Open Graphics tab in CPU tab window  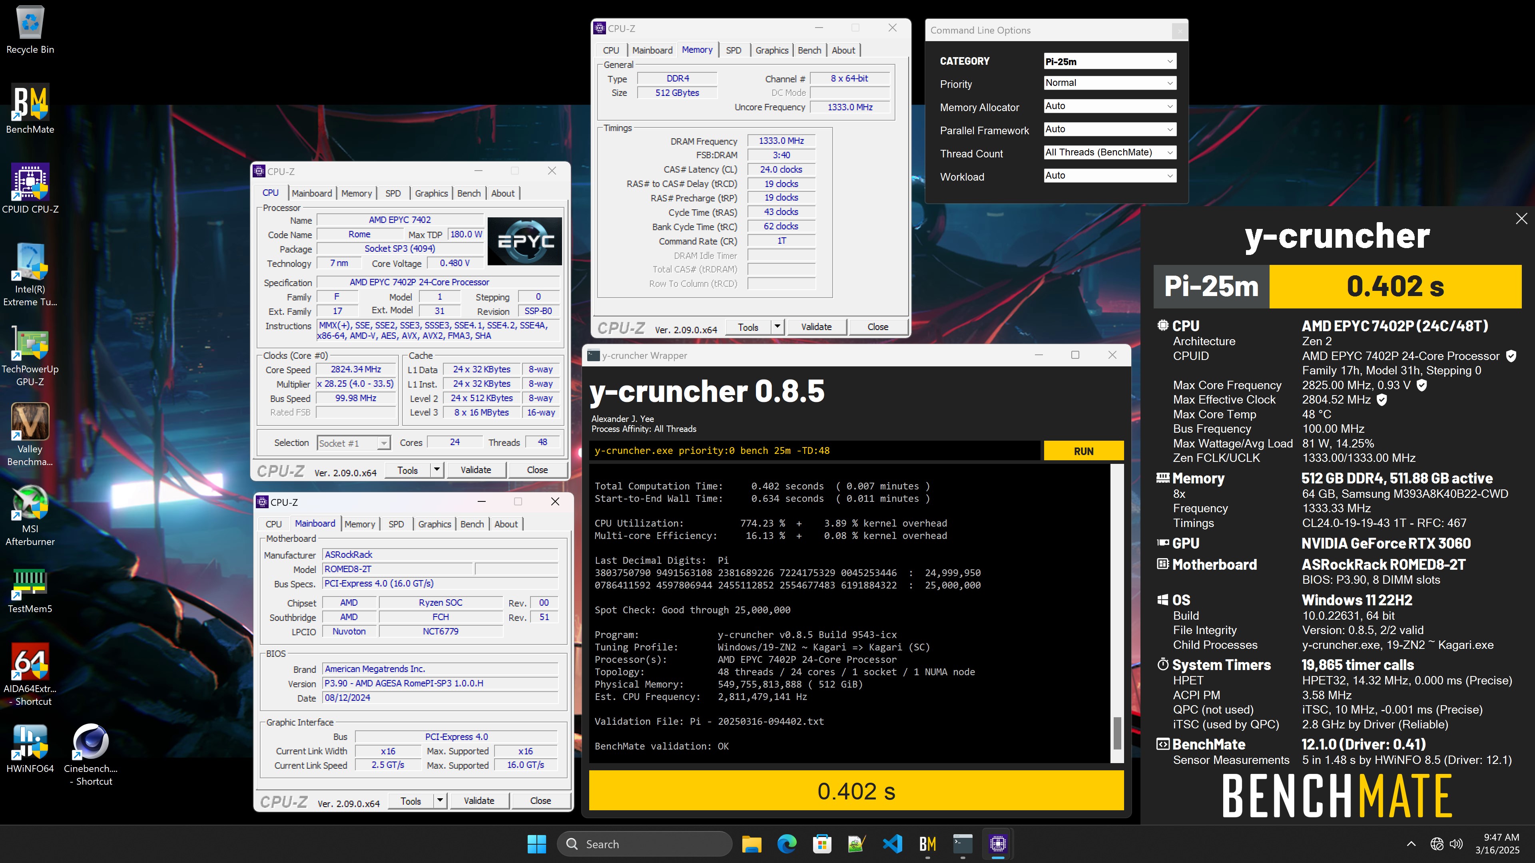pos(431,193)
